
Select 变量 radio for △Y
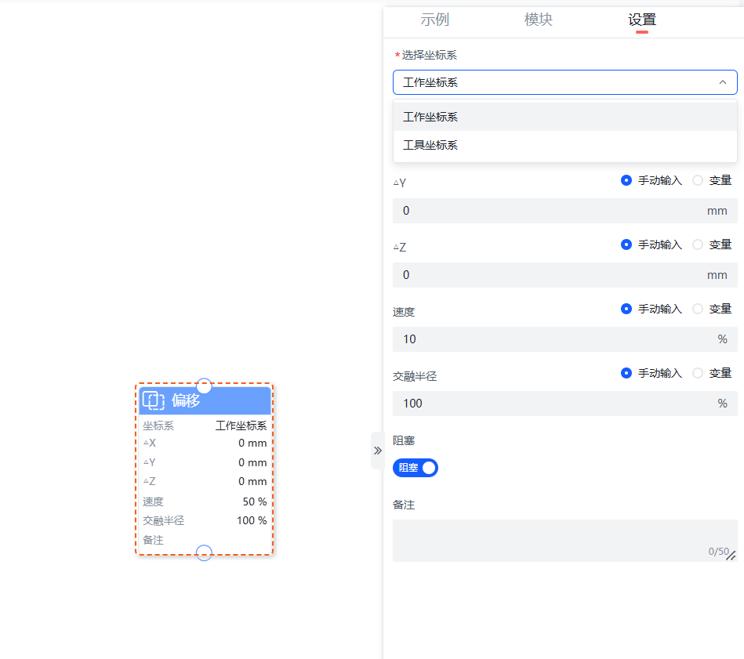point(698,180)
